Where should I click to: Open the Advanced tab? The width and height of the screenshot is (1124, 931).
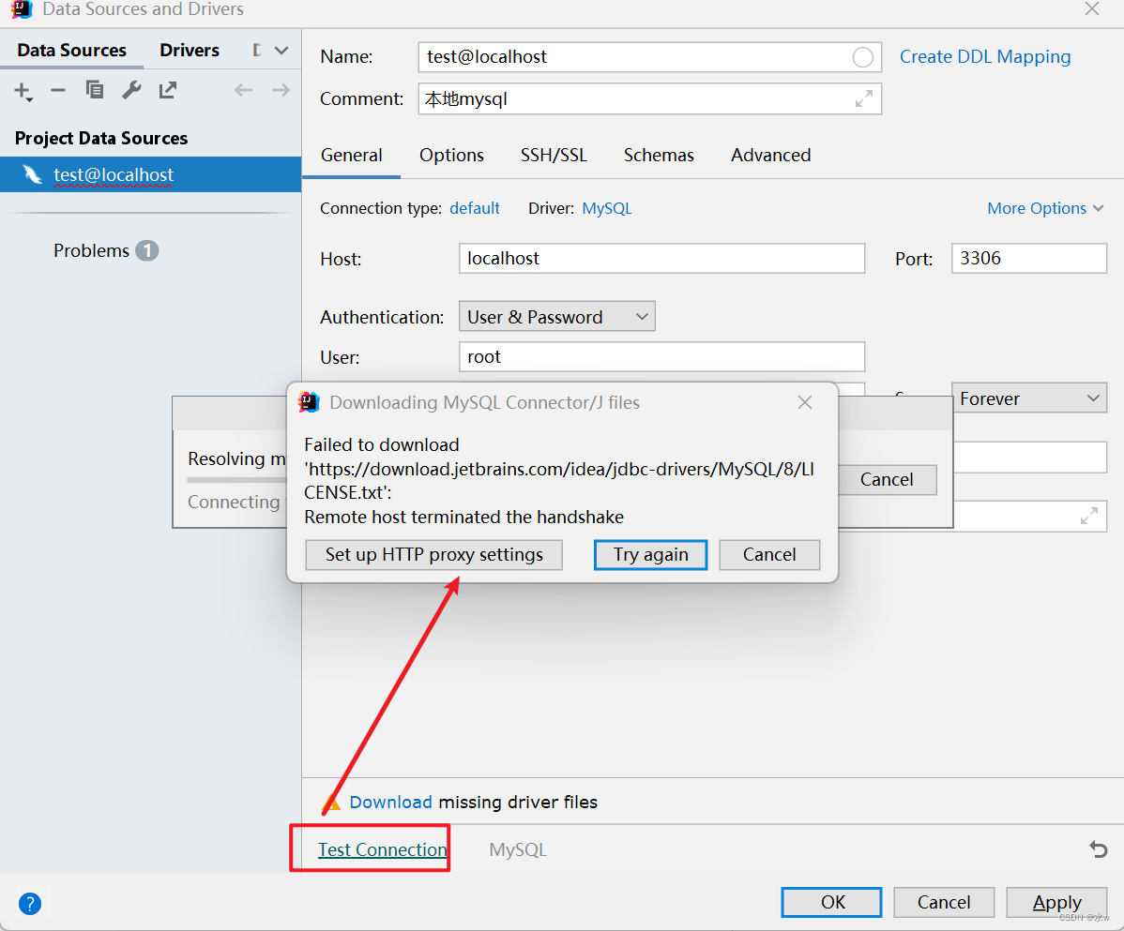pos(770,156)
